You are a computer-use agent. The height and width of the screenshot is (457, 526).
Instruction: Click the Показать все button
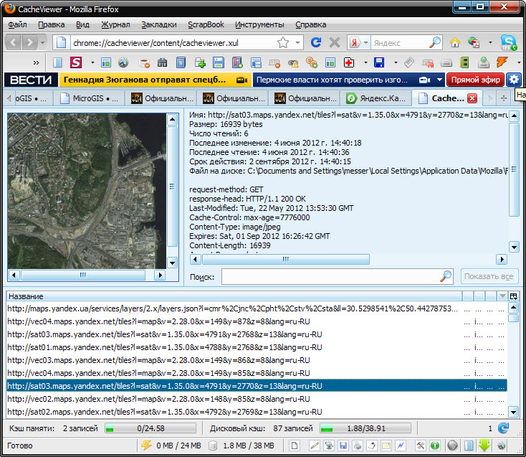pos(489,276)
